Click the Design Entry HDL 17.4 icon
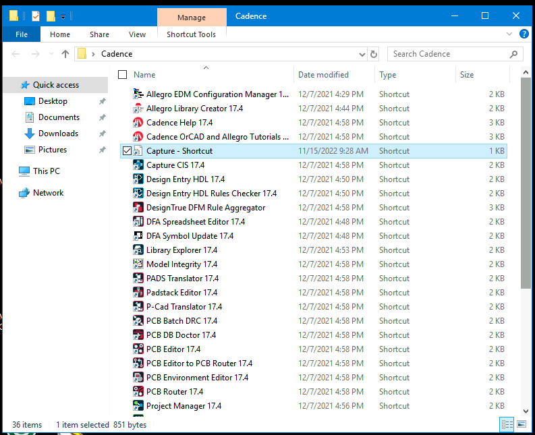Screen dimensions: 535x435 point(138,179)
